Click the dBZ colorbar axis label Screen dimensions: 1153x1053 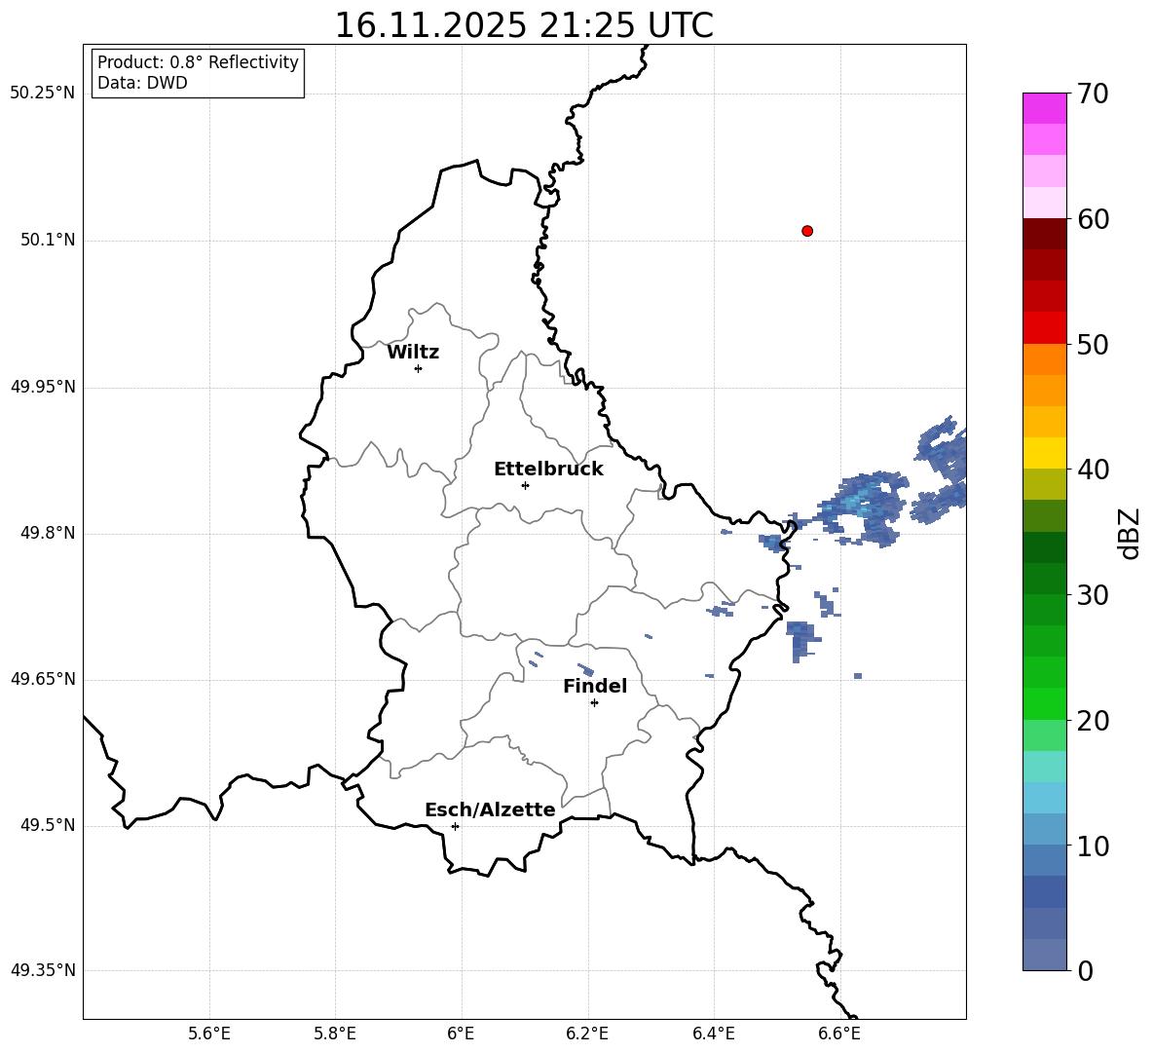1131,534
